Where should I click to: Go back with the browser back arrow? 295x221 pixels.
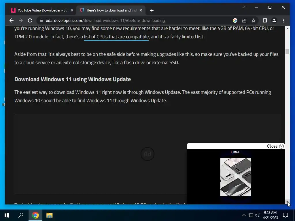click(12, 20)
